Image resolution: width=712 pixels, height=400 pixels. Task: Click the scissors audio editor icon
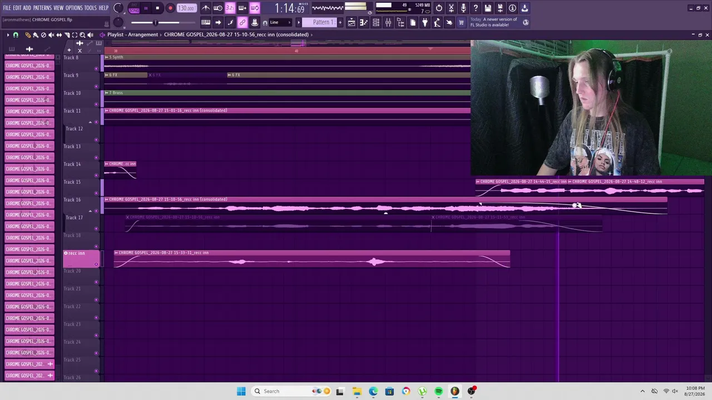point(451,8)
